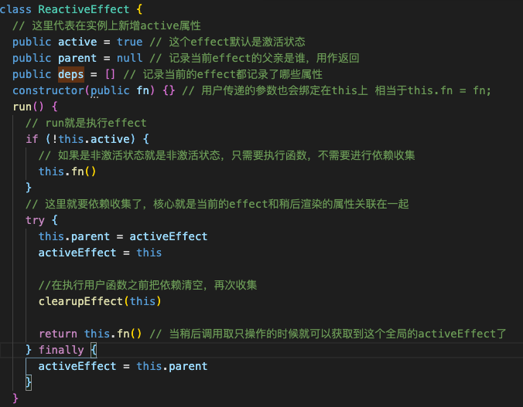Screen dimensions: 523x407
Task: Click the empty array brackets after deps
Action: [x=110, y=74]
